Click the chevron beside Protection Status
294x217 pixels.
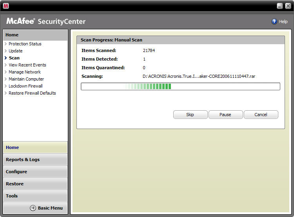[5, 44]
